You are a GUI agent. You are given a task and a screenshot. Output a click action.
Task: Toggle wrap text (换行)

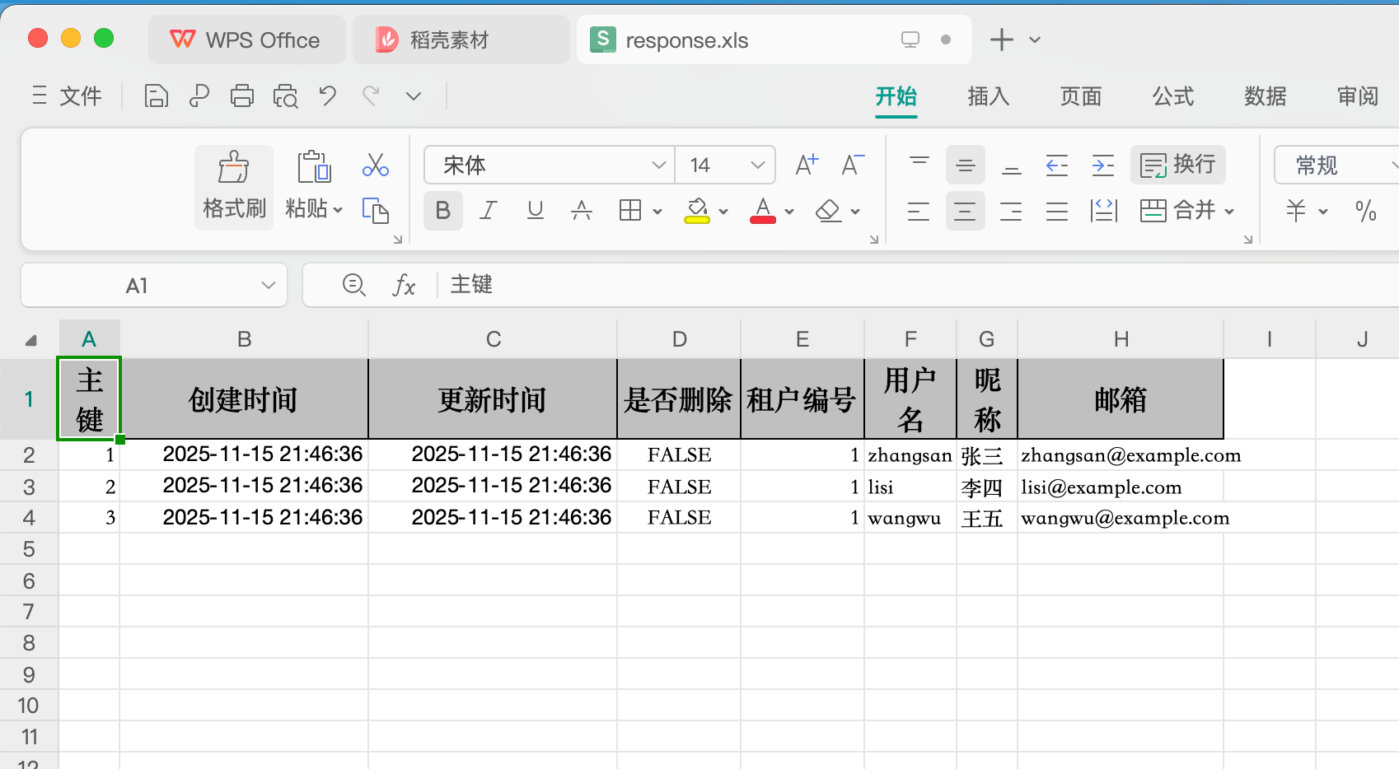tap(1178, 165)
